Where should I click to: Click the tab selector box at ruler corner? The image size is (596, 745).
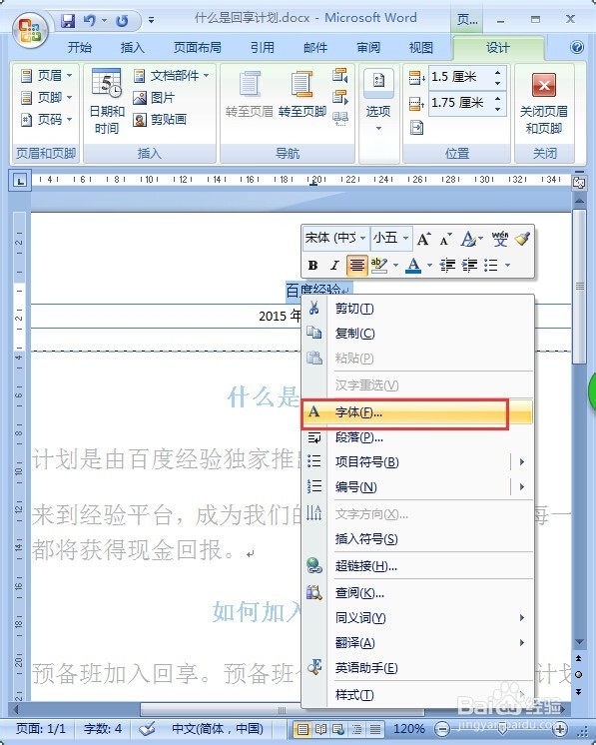(x=20, y=181)
